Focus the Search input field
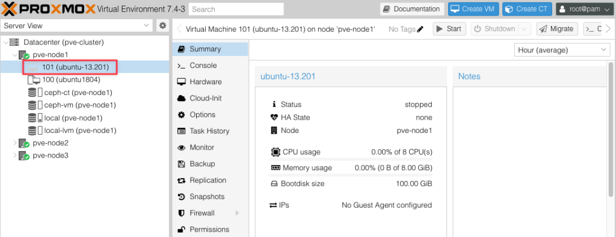This screenshot has height=237, width=616. (236, 9)
